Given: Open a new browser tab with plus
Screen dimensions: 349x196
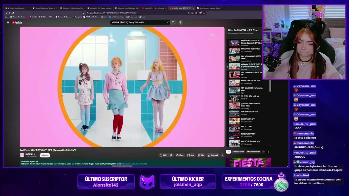Looking at the screenshot, I should pos(225,8).
